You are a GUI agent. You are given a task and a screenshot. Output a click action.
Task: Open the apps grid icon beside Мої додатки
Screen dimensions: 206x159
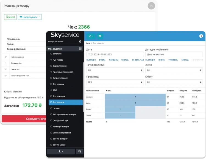click(80, 49)
